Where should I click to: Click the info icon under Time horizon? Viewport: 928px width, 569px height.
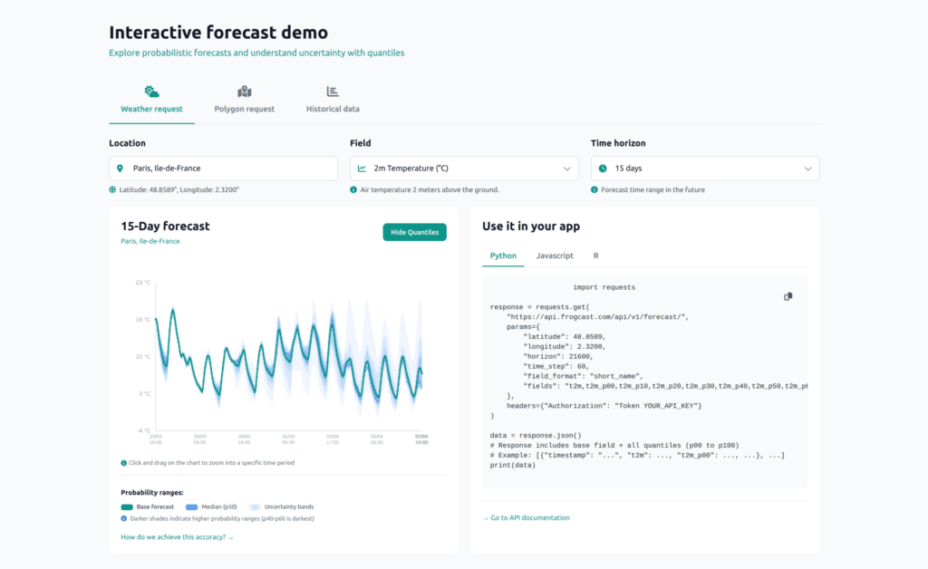[x=594, y=189]
